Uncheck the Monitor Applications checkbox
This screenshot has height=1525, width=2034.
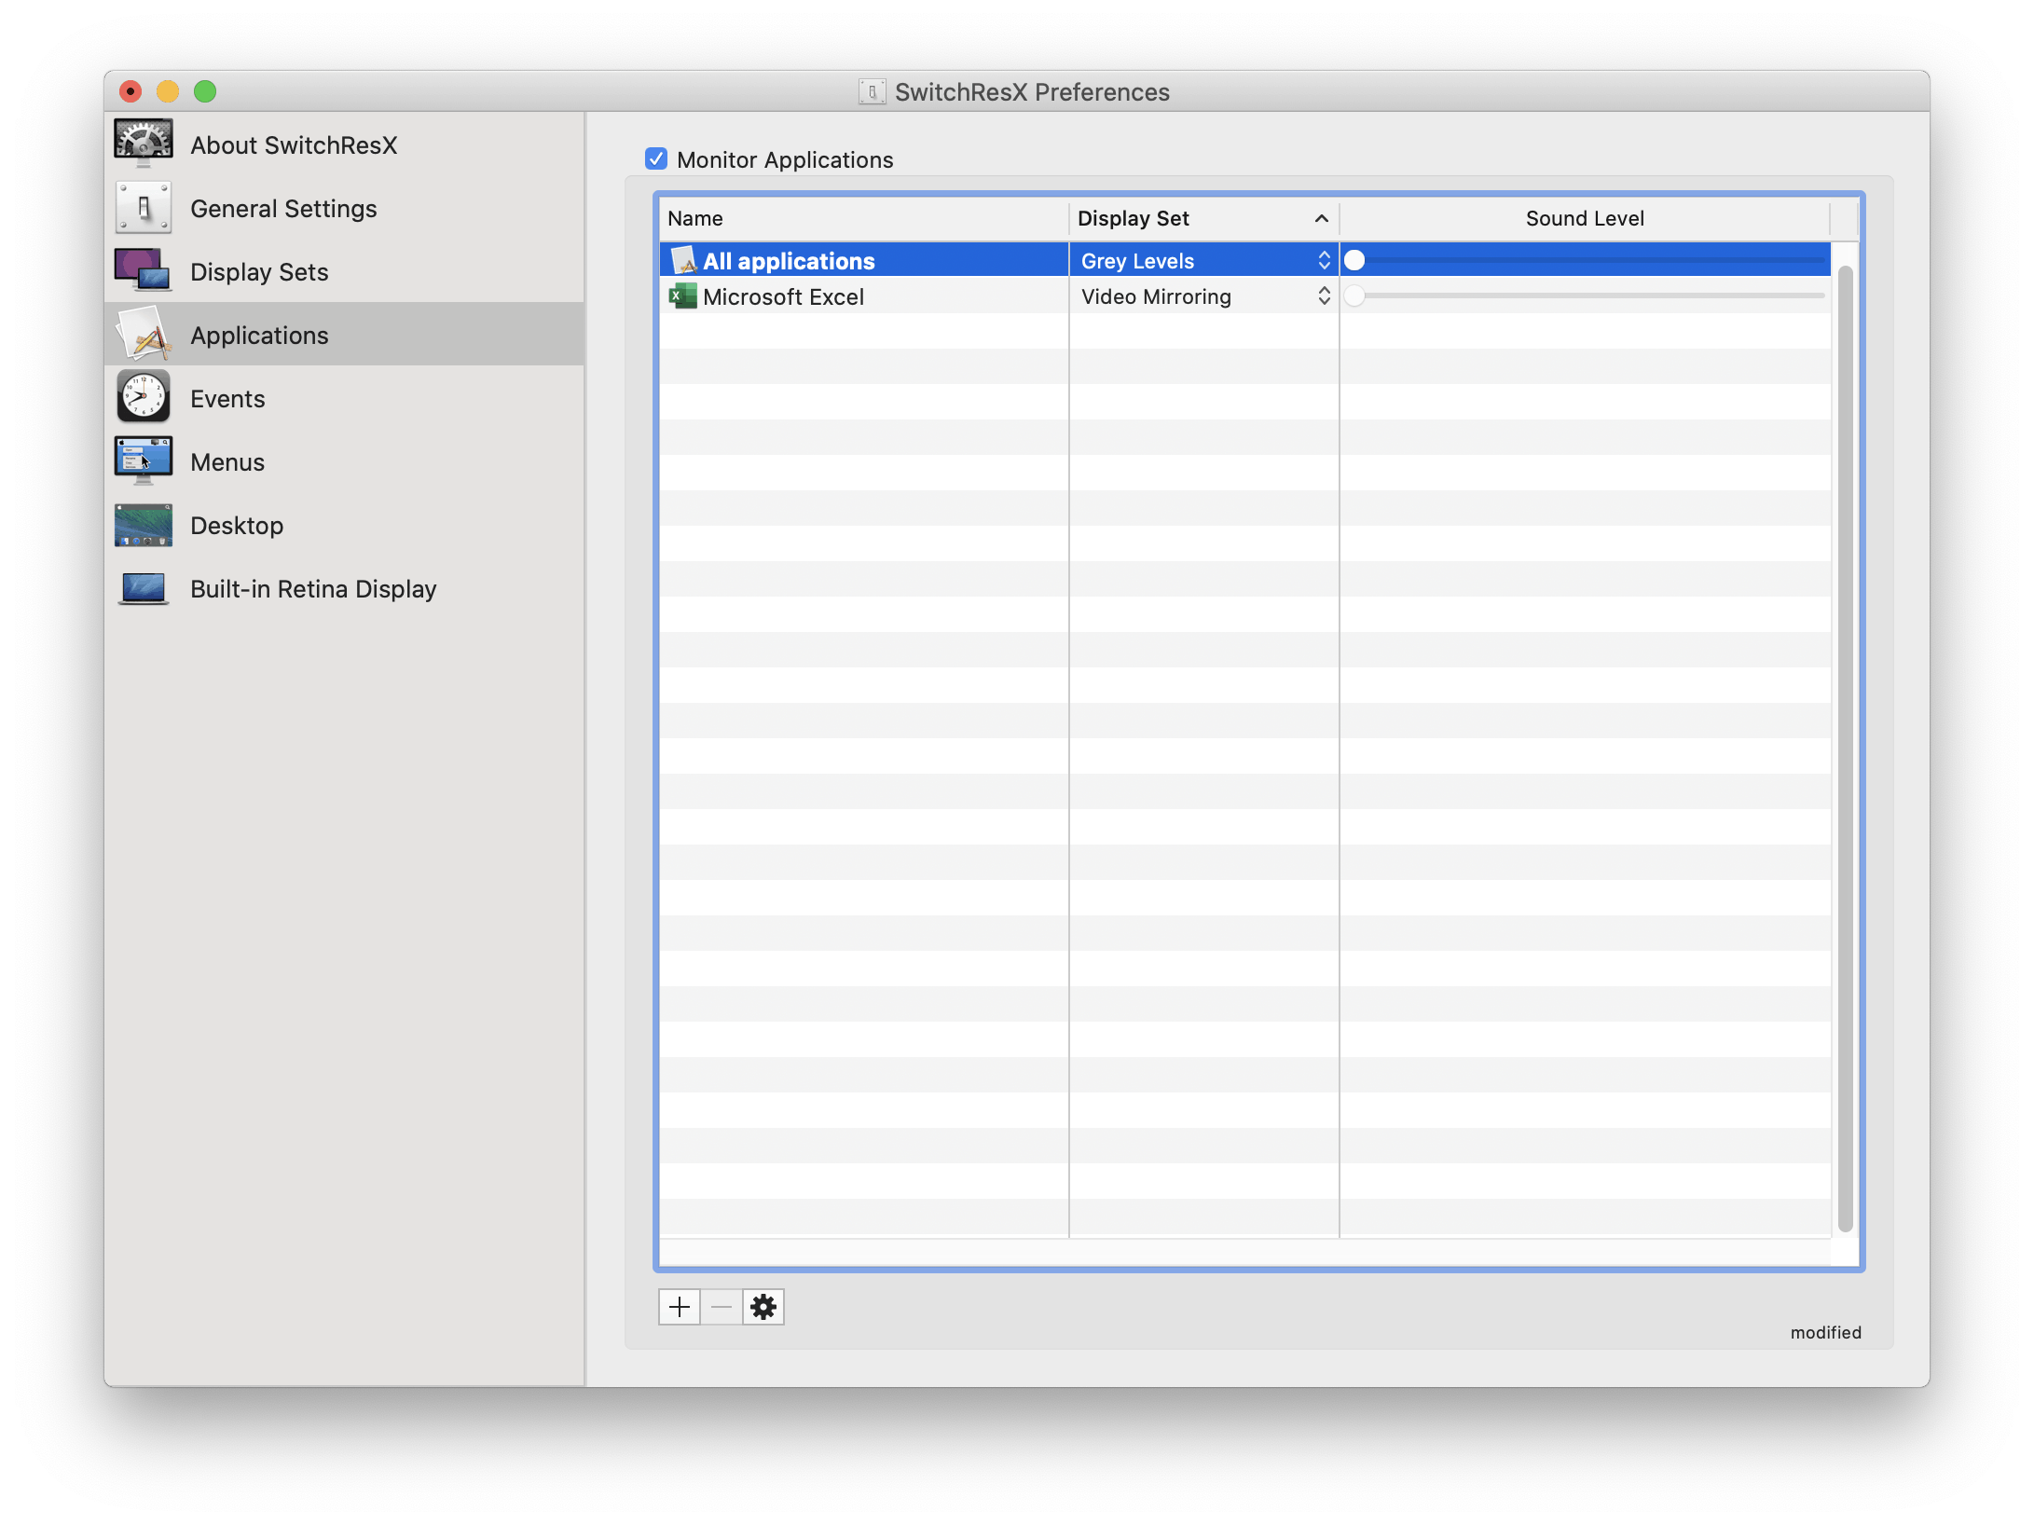[656, 158]
